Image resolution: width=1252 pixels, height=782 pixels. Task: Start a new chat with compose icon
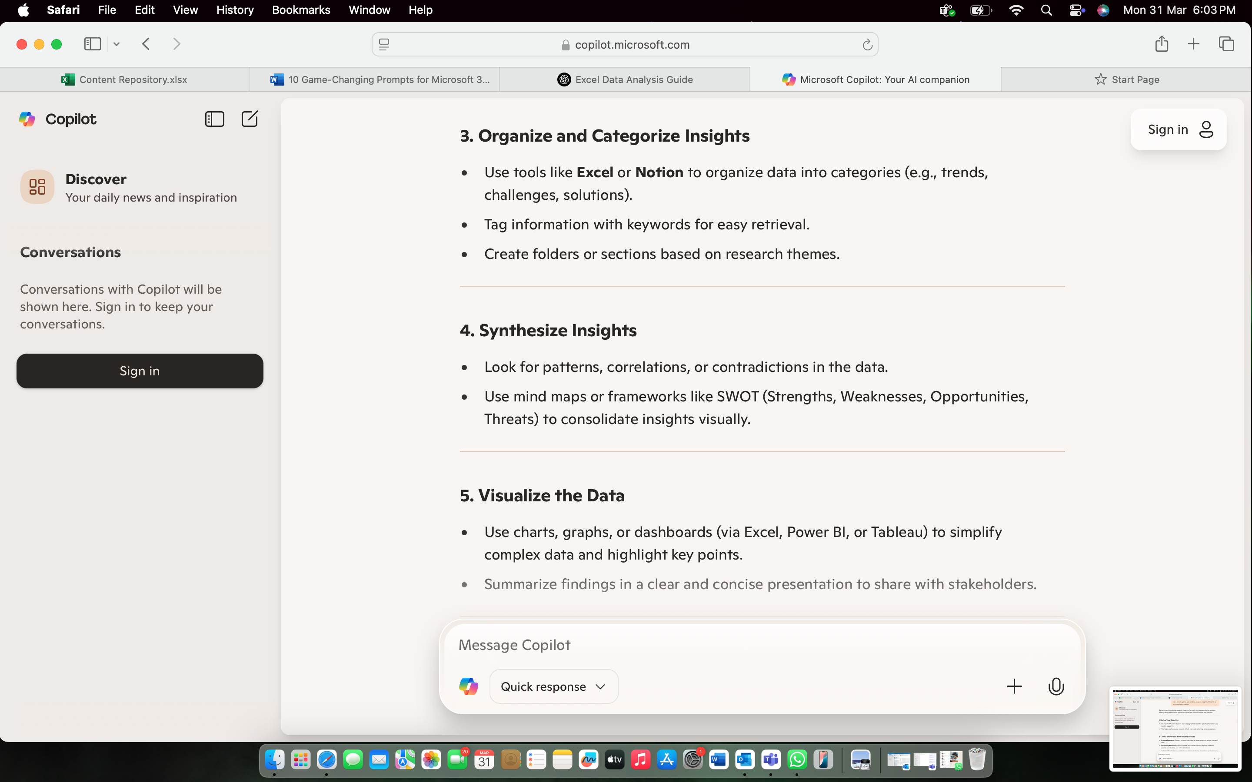250,119
